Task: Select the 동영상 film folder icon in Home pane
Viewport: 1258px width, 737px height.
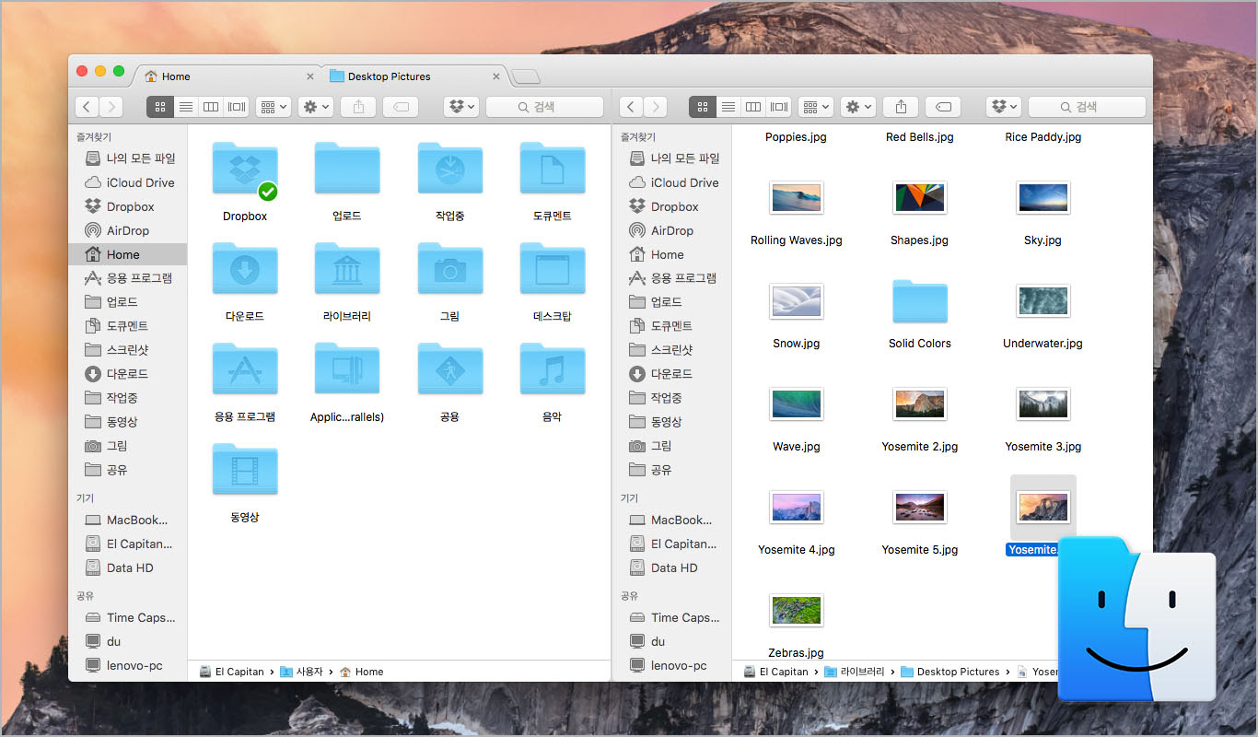Action: tap(245, 469)
